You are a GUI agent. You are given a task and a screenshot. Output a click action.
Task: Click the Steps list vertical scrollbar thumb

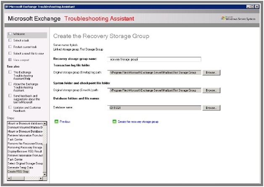pyautogui.click(x=45, y=158)
